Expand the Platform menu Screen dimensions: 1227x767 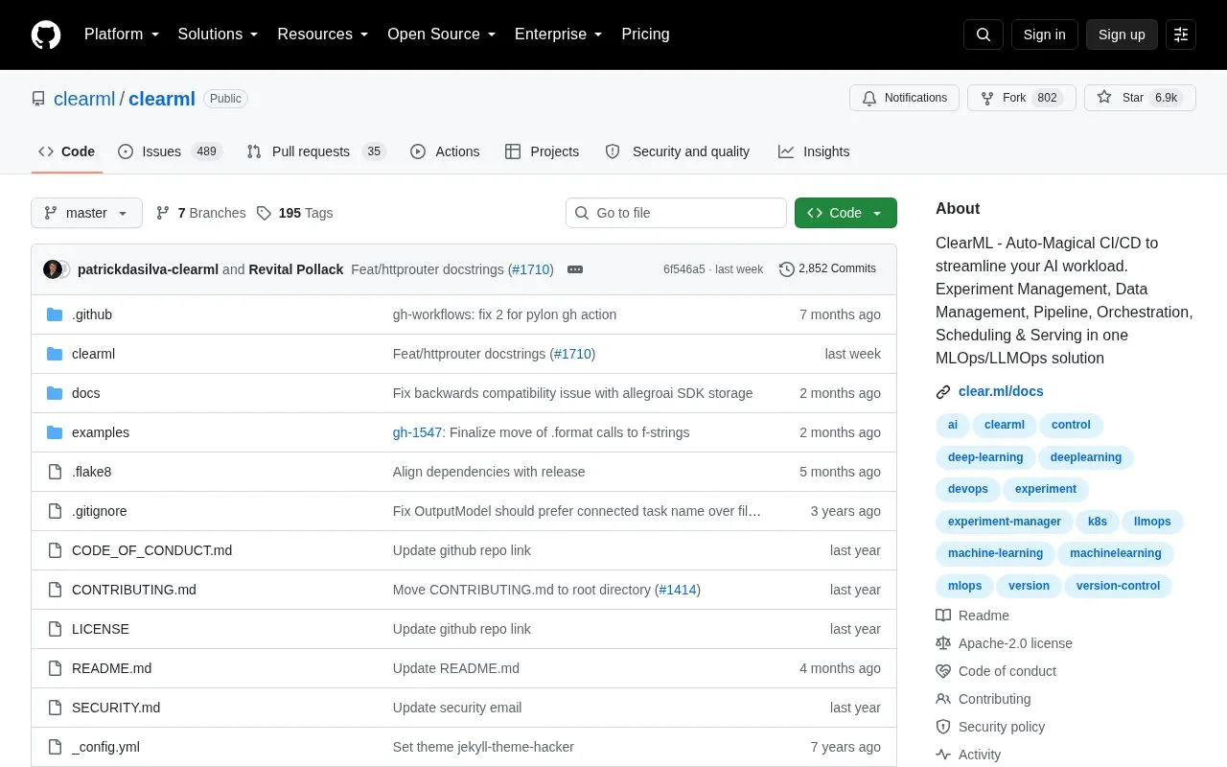tap(122, 35)
